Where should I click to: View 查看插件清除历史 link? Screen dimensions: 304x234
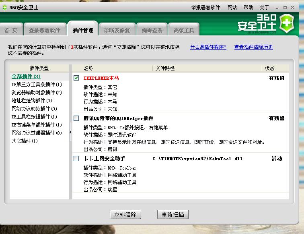point(253,47)
